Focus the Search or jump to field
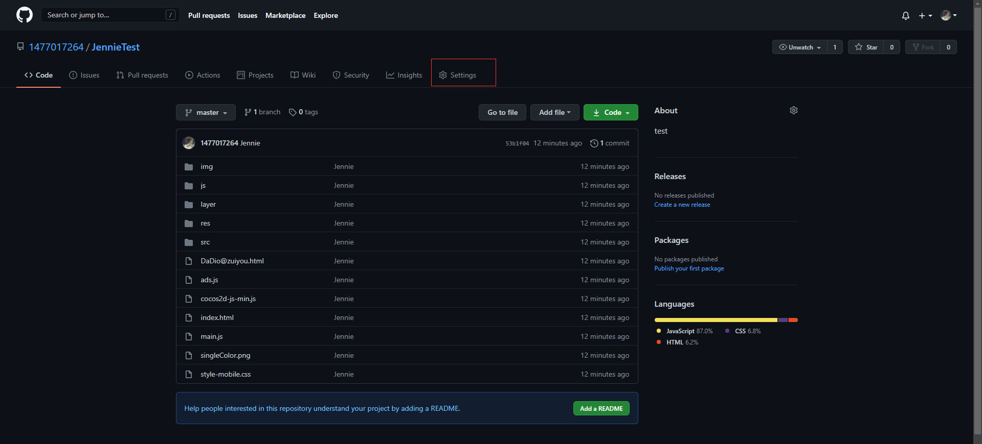 (x=110, y=15)
